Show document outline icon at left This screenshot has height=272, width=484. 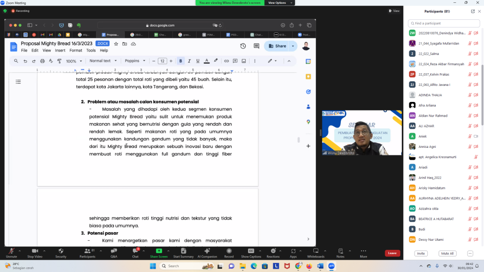click(18, 82)
